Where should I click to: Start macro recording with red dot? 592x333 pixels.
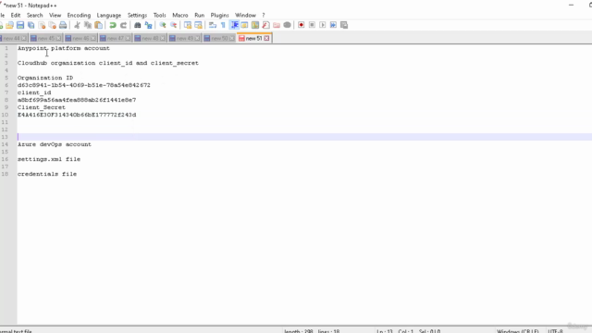point(301,25)
